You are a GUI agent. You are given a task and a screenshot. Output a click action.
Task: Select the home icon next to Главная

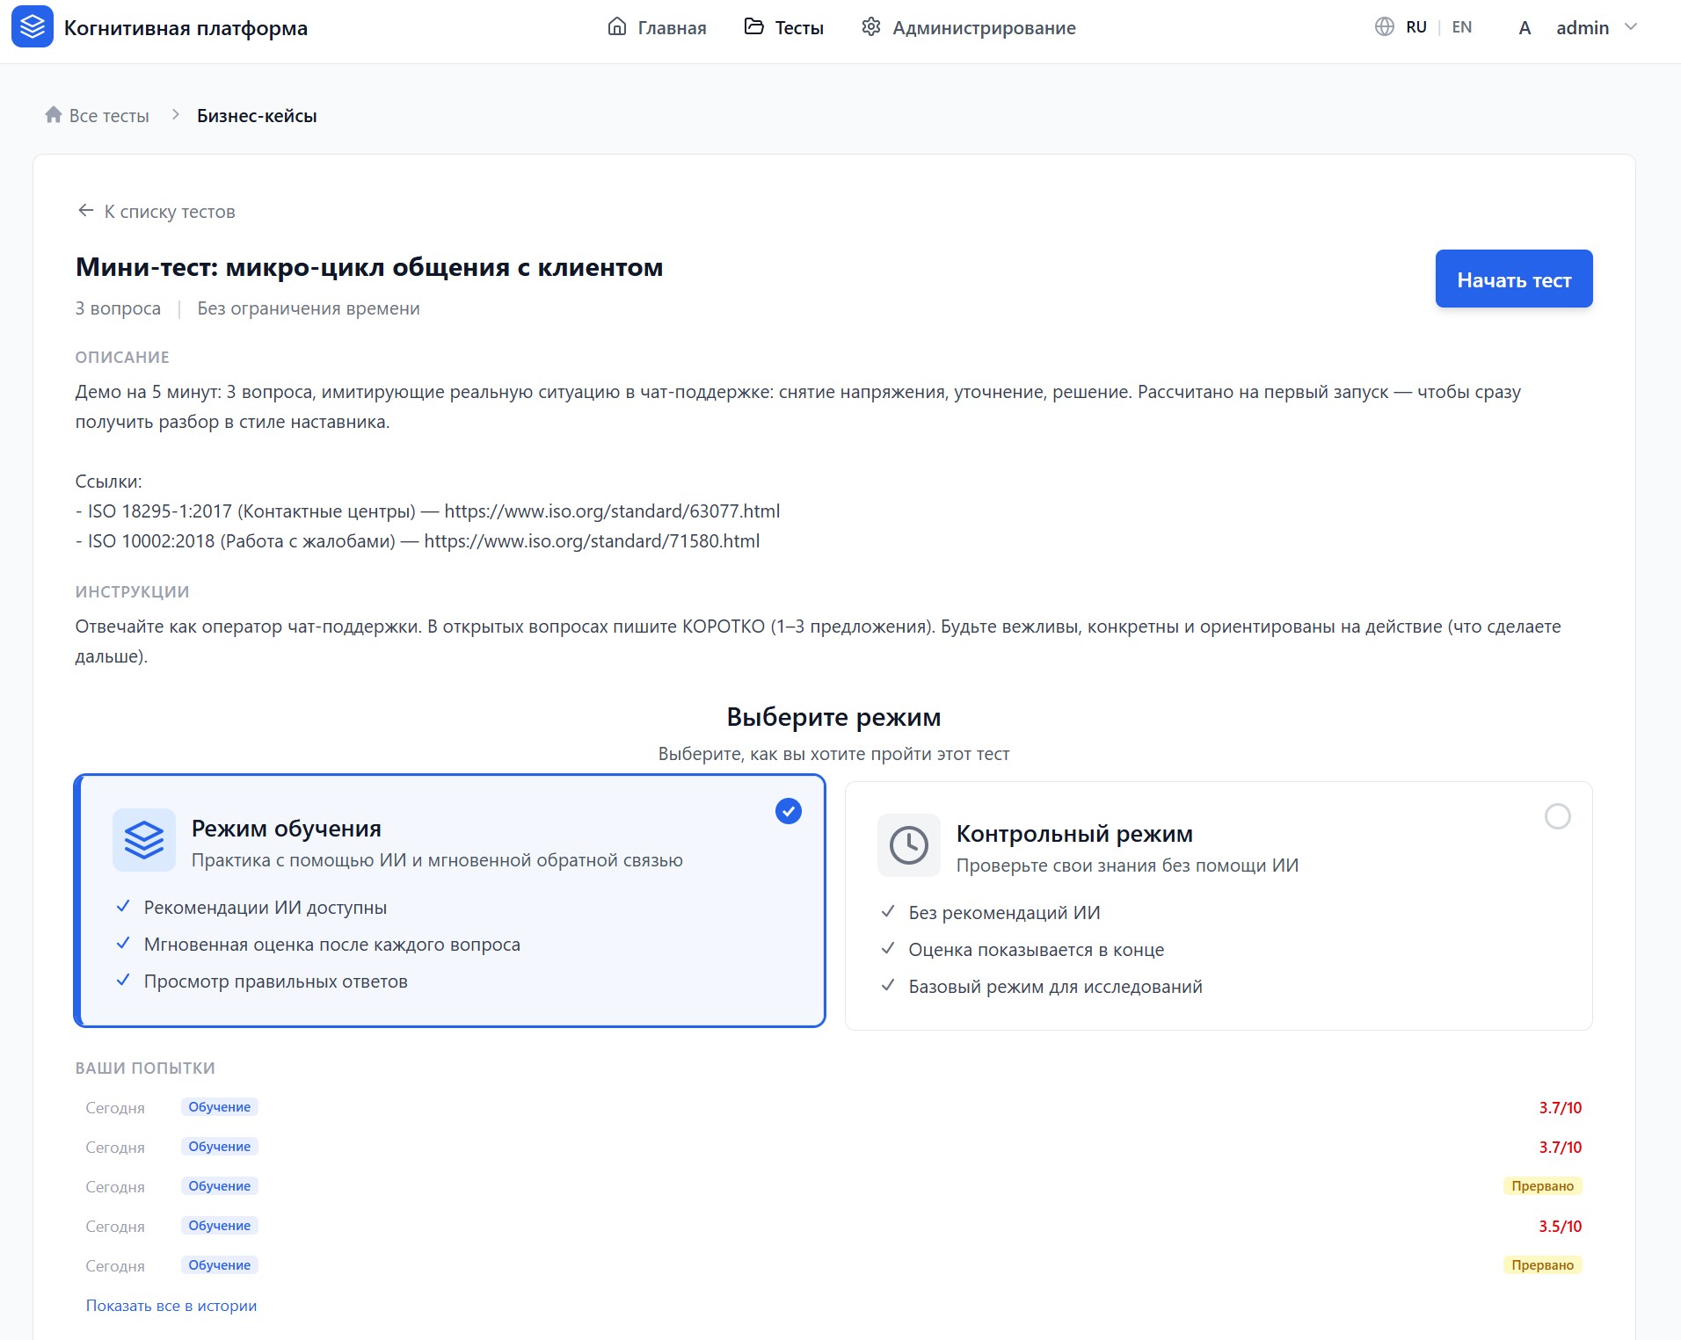point(617,26)
